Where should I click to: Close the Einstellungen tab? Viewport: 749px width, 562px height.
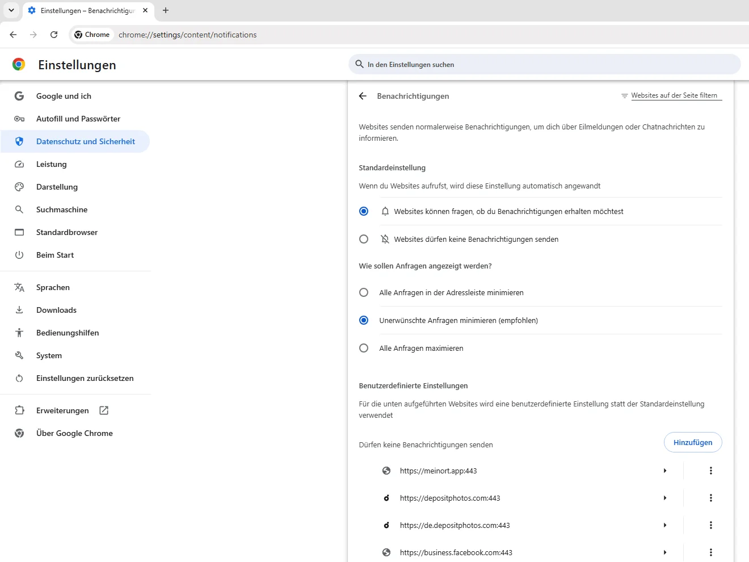point(145,10)
